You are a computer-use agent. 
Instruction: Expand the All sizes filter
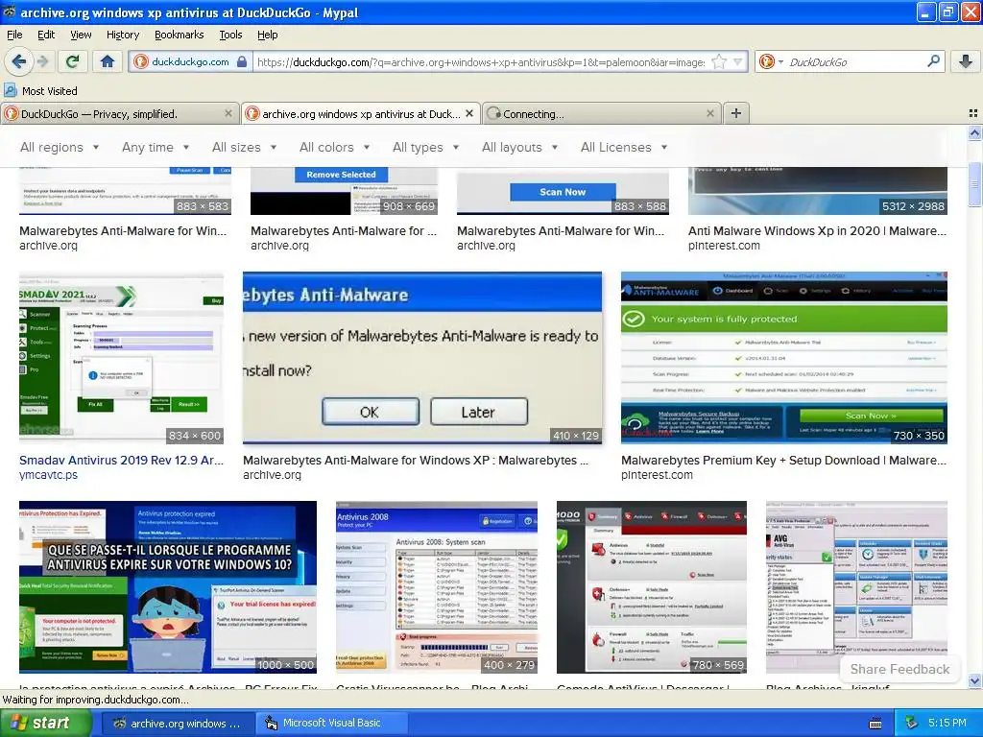click(245, 147)
